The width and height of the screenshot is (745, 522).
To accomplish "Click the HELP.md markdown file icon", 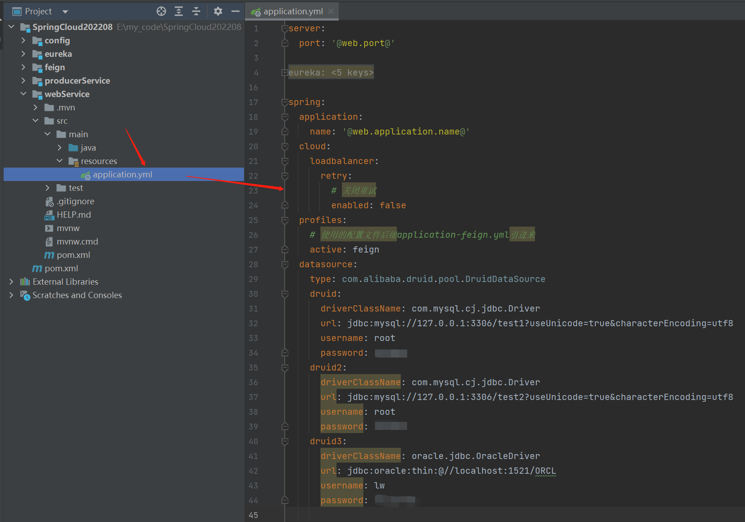I will pos(49,215).
